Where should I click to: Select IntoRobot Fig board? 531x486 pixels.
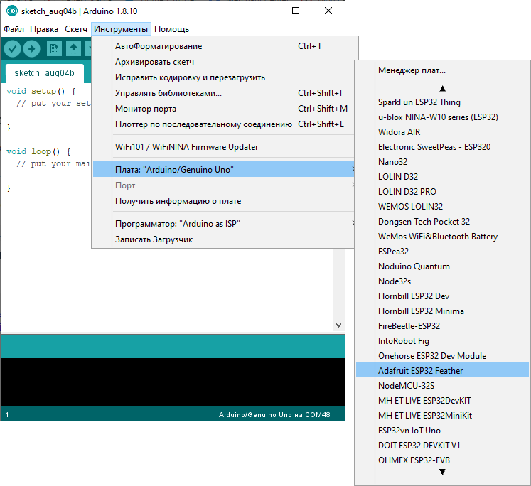(442, 341)
